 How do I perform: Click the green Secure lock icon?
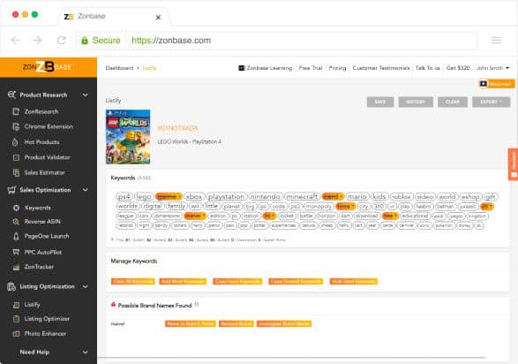point(85,41)
